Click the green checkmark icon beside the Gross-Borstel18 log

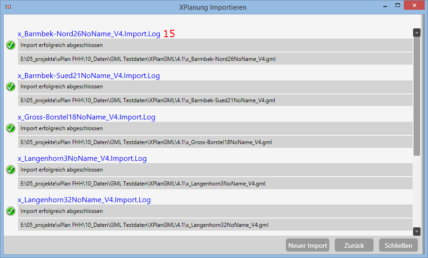(x=11, y=128)
